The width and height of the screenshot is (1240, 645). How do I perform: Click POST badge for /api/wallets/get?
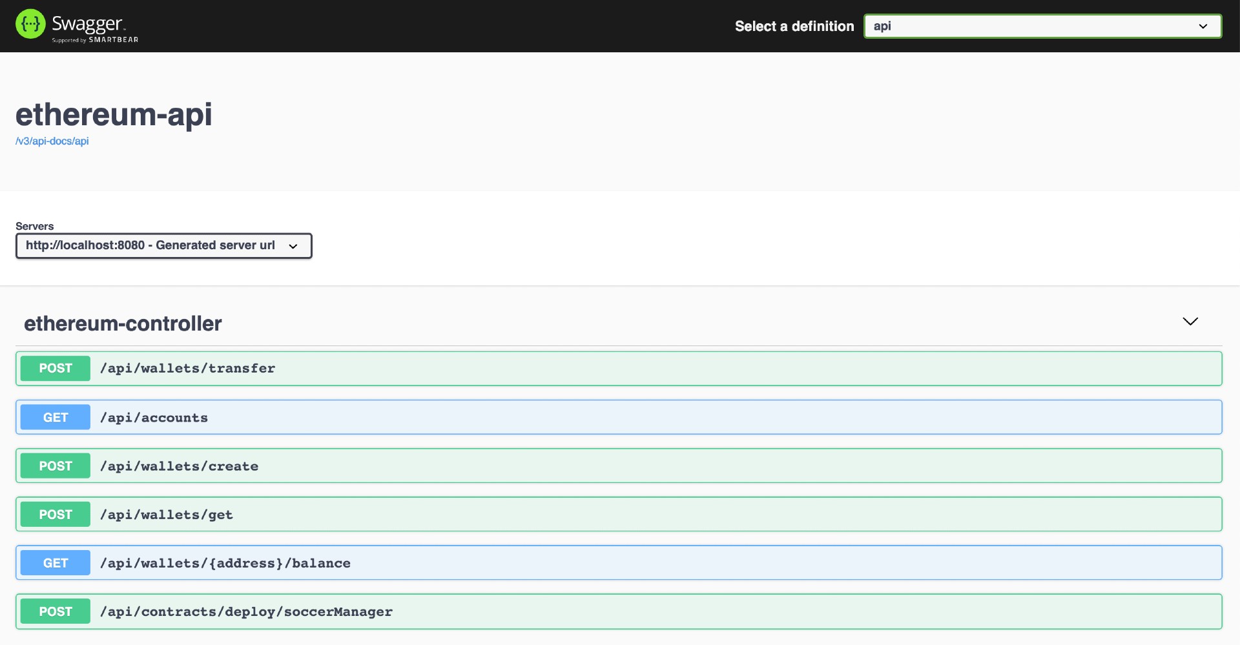[x=56, y=515]
